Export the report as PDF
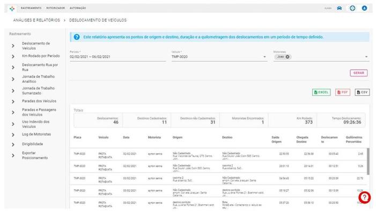 click(343, 92)
